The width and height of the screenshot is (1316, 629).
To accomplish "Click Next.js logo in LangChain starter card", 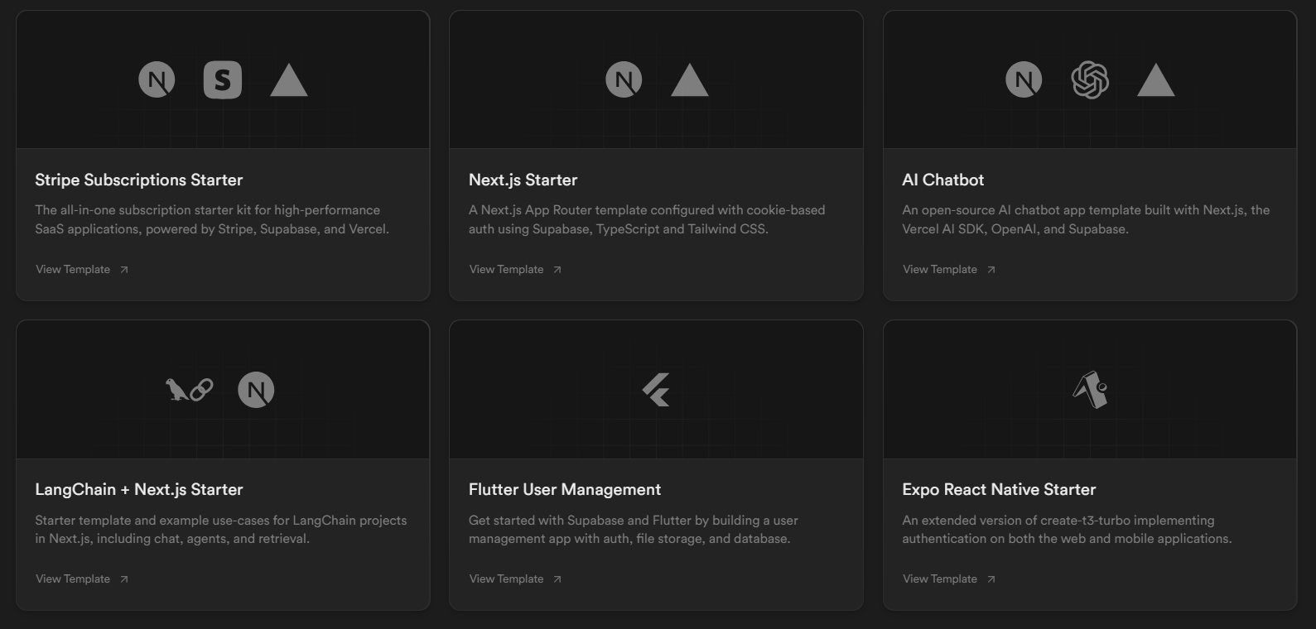I will click(256, 390).
